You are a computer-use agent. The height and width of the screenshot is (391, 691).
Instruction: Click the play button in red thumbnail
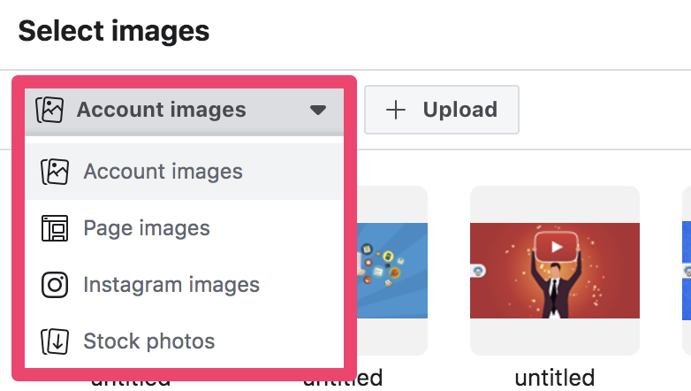click(556, 247)
